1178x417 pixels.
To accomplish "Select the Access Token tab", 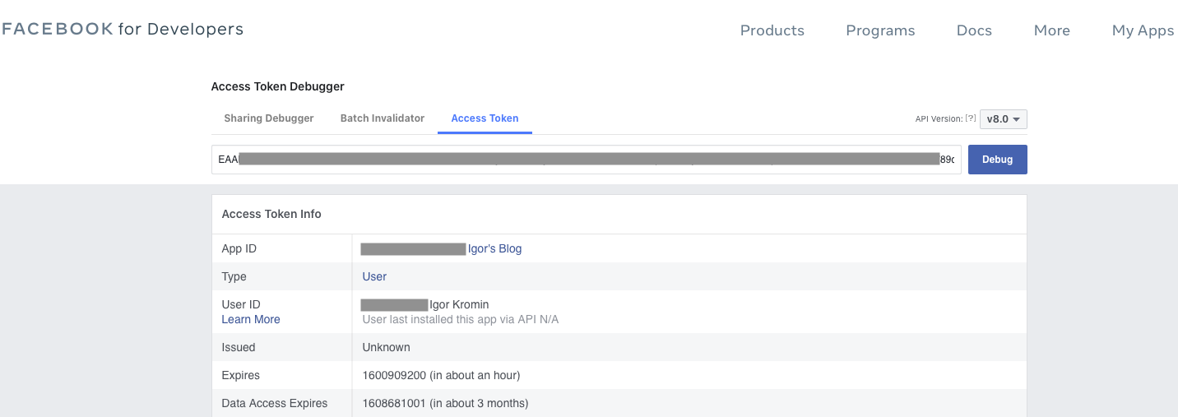I will [x=485, y=118].
